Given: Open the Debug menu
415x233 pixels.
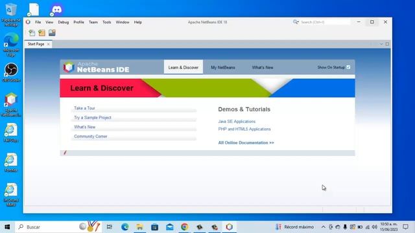Looking at the screenshot, I should 64,22.
